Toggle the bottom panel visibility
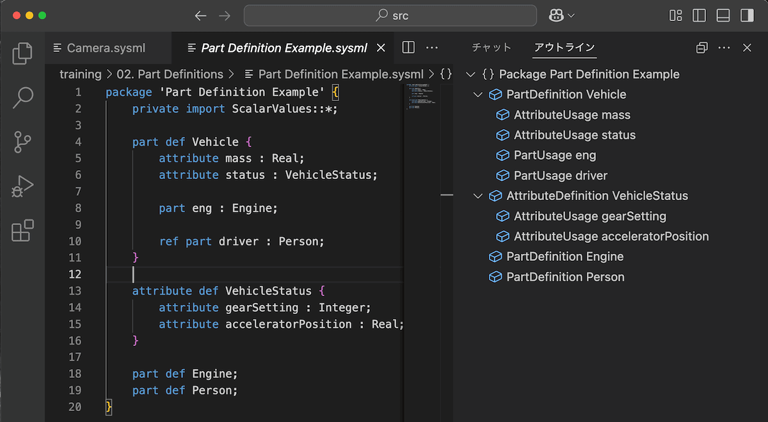The image size is (768, 422). (723, 15)
